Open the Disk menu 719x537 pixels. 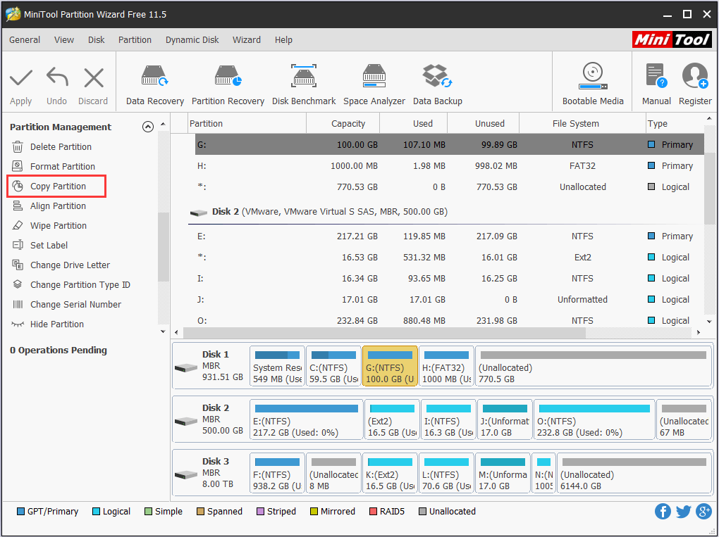[97, 40]
